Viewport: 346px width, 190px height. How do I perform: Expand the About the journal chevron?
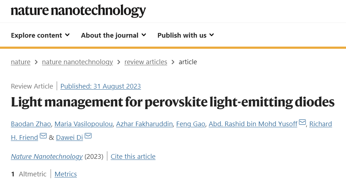tap(144, 35)
